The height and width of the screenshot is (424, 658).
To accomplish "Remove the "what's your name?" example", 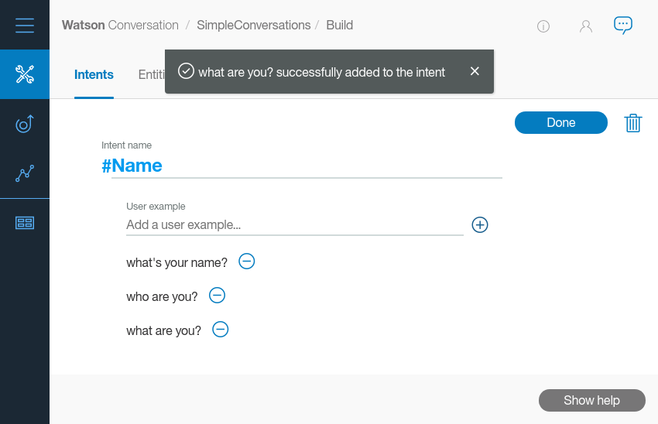I will point(246,262).
